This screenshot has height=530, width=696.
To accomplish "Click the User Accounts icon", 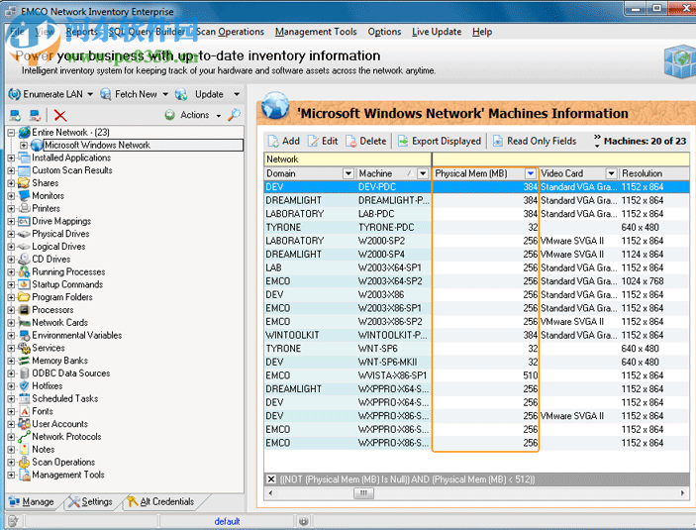I will click(x=24, y=424).
